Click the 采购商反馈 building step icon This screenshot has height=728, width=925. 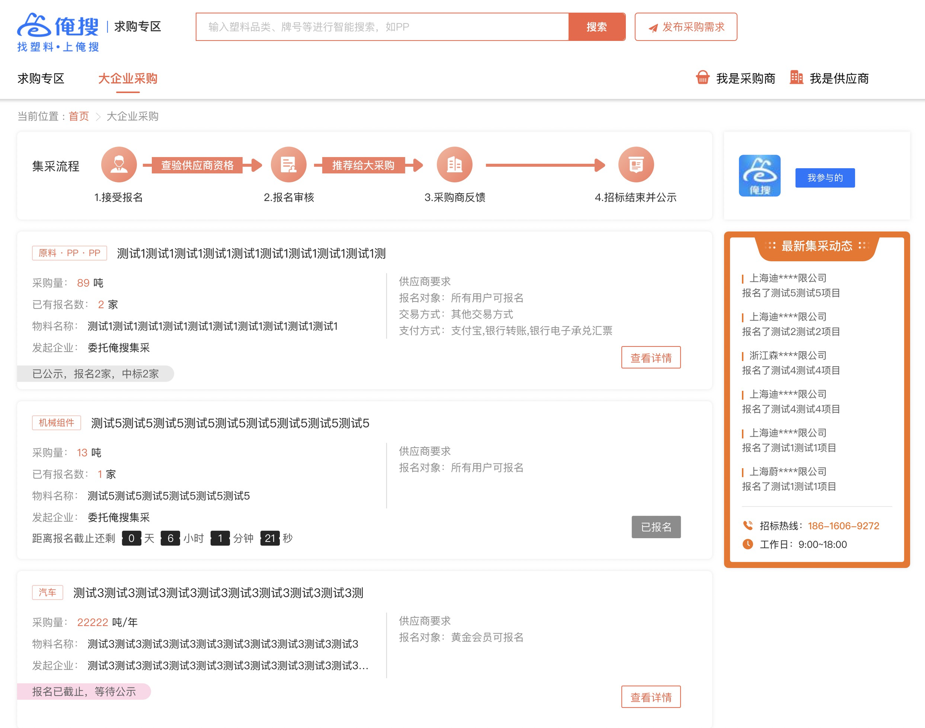(x=454, y=165)
